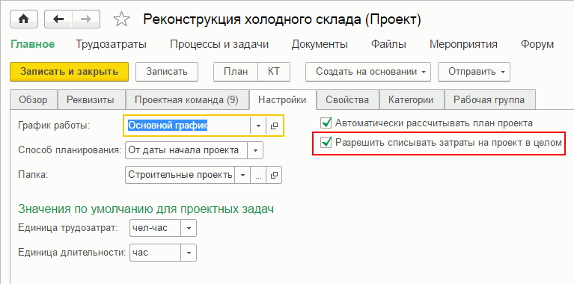Click Записать и закрыть button

tap(69, 72)
